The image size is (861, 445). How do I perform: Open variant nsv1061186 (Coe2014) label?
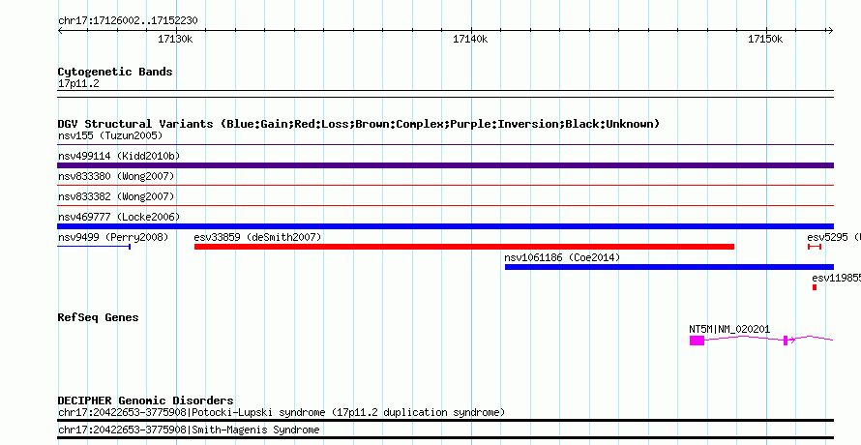point(562,257)
